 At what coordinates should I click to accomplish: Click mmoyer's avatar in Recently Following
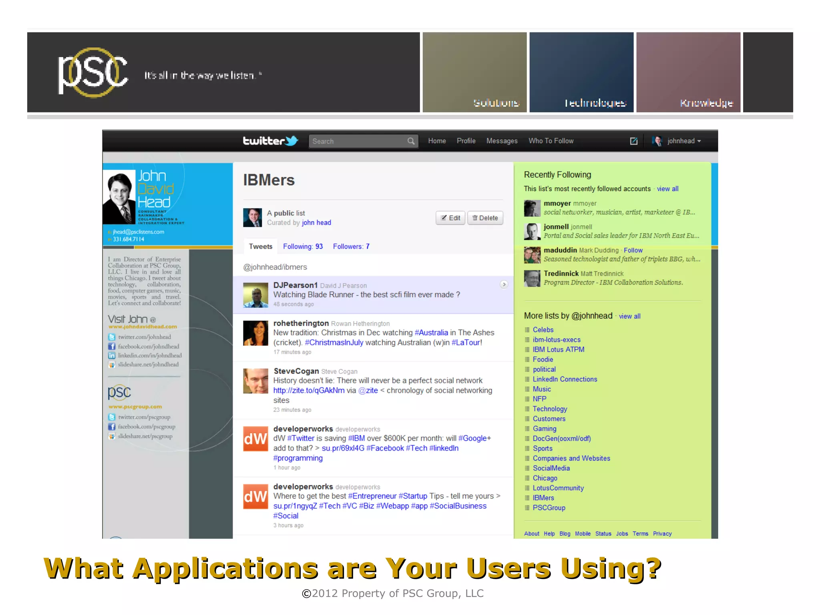pos(532,208)
